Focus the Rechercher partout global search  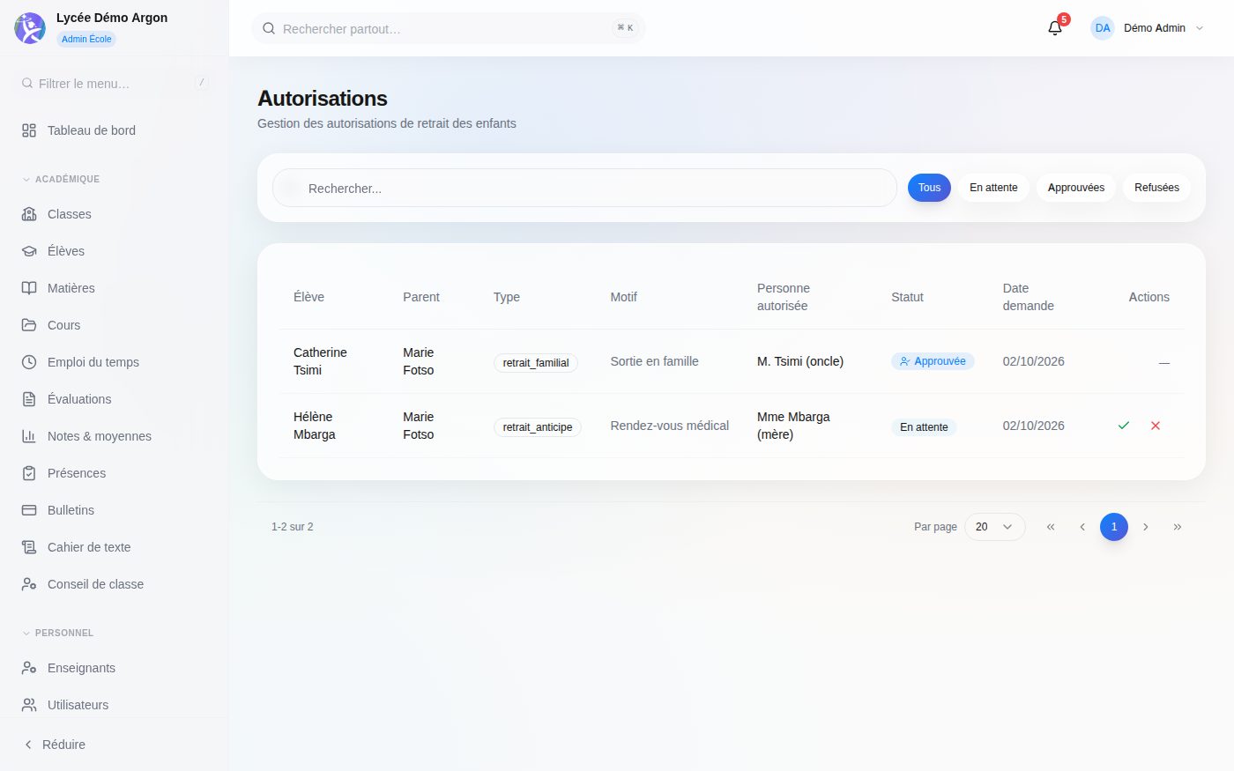[449, 28]
